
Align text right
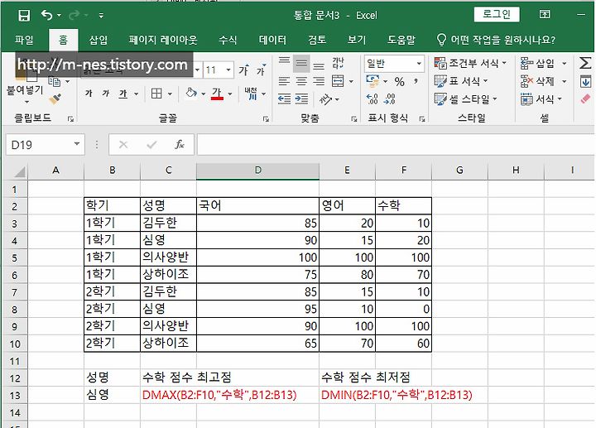(319, 81)
